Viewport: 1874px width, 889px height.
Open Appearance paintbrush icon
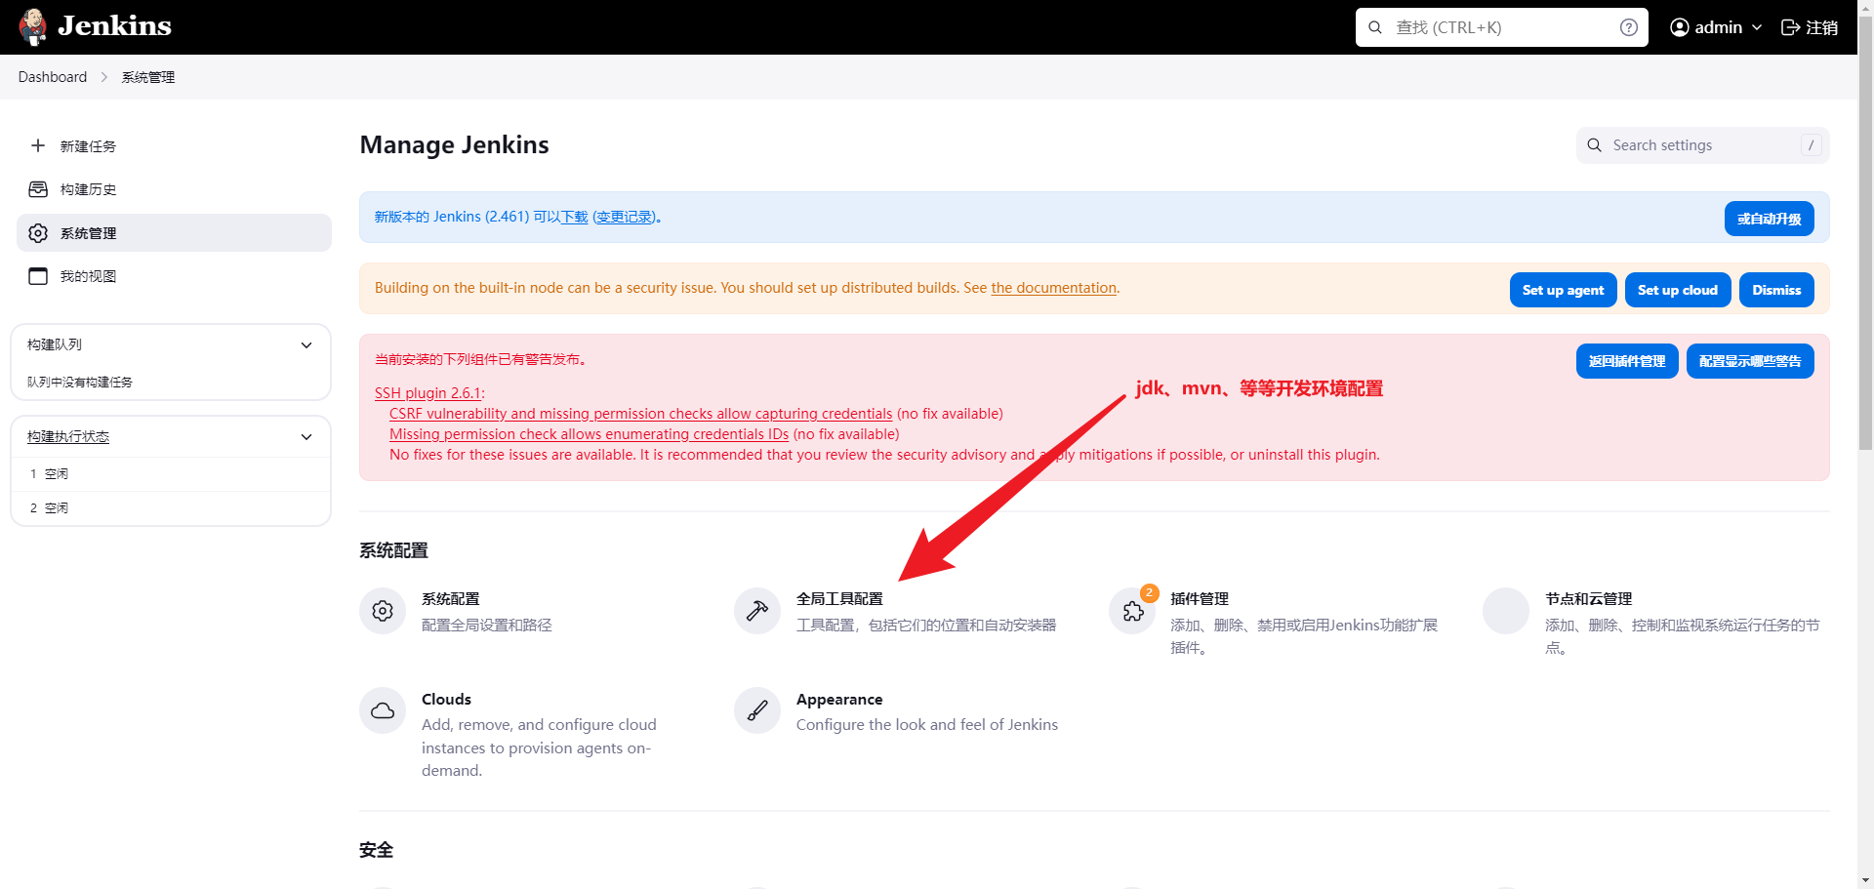(757, 710)
